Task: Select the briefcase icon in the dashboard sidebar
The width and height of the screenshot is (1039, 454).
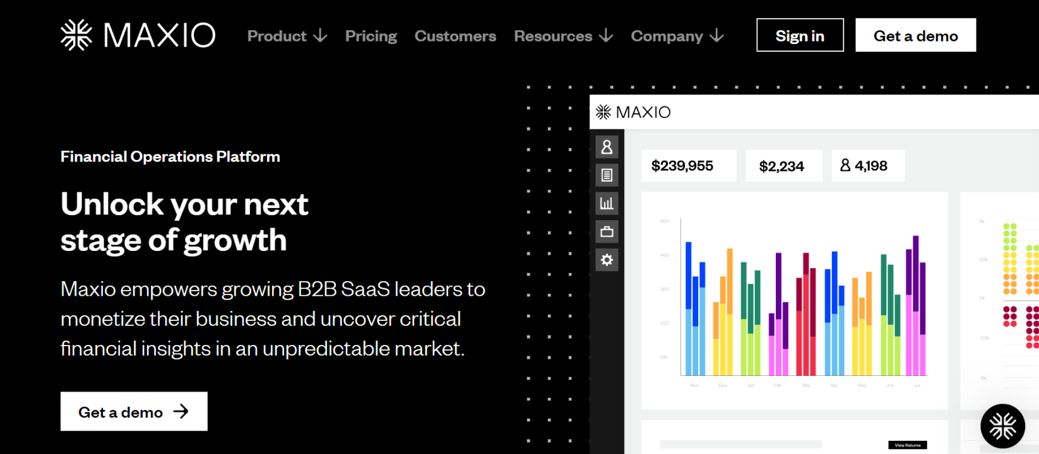Action: coord(607,231)
